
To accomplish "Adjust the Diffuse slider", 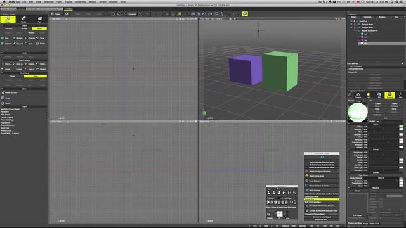I will pos(383,127).
